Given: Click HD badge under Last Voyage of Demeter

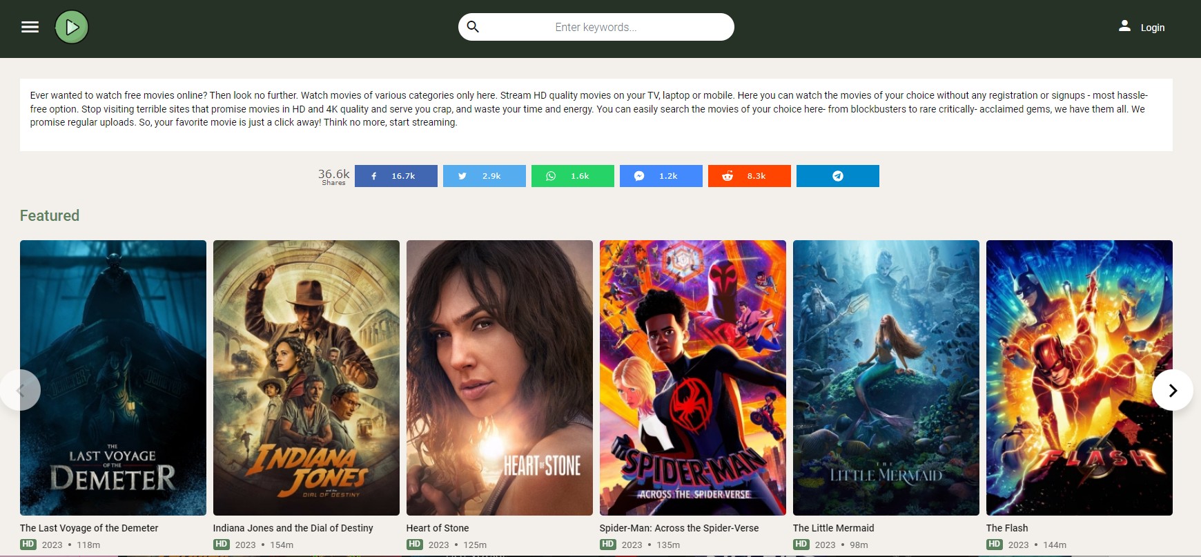Looking at the screenshot, I should (28, 544).
